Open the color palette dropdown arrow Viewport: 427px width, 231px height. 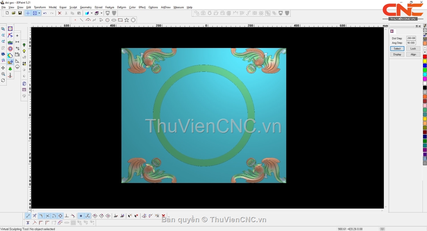pos(425,52)
